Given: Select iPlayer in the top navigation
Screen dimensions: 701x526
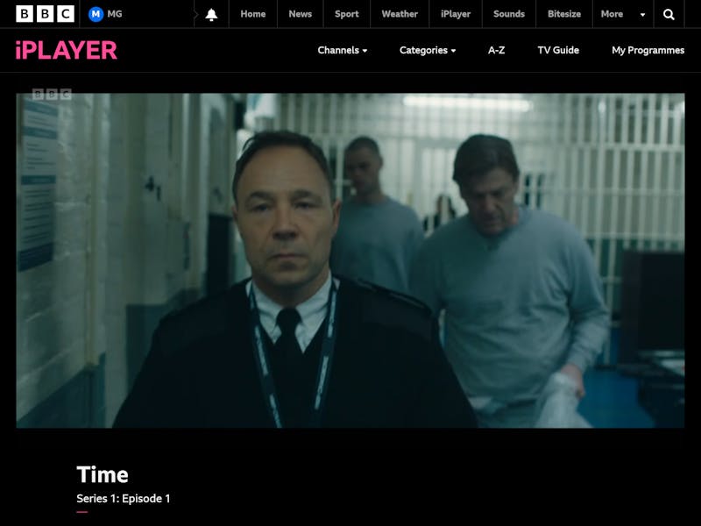Looking at the screenshot, I should [456, 14].
